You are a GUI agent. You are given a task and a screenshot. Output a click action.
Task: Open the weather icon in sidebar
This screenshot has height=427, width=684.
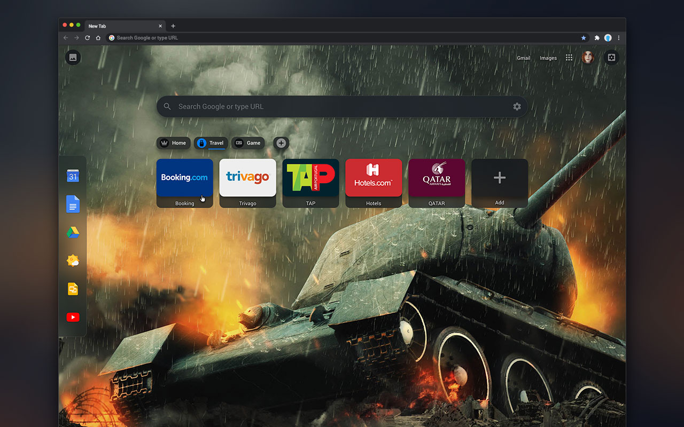pos(73,261)
